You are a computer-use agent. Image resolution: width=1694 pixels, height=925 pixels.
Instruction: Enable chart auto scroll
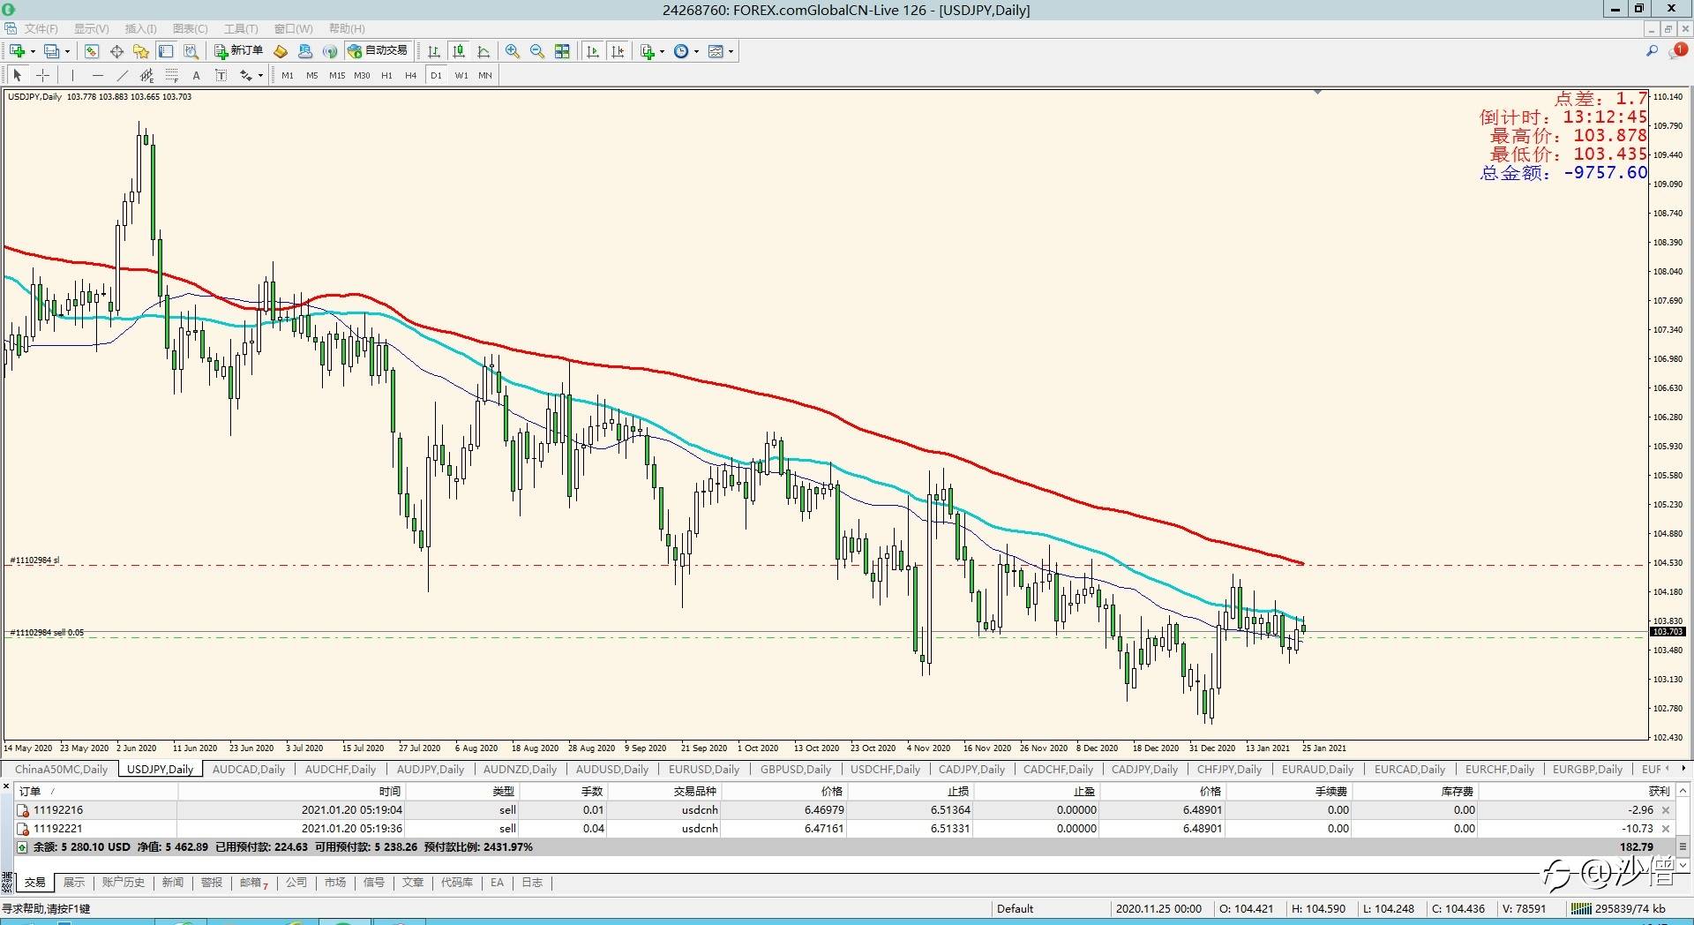pos(593,51)
